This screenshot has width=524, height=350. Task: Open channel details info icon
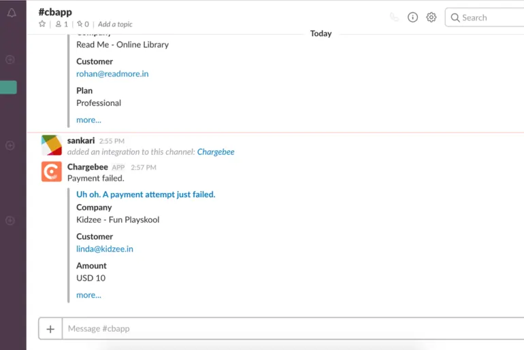click(x=412, y=18)
